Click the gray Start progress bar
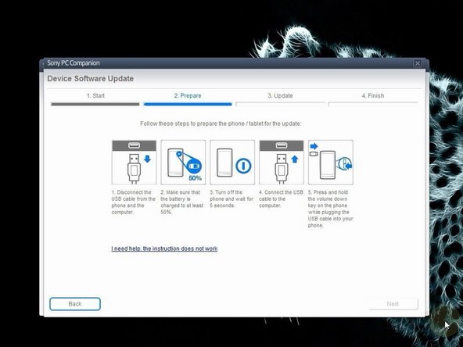Image resolution: width=463 pixels, height=347 pixels. [95, 104]
